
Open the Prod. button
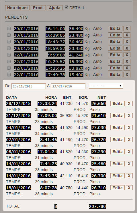coord(38,8)
